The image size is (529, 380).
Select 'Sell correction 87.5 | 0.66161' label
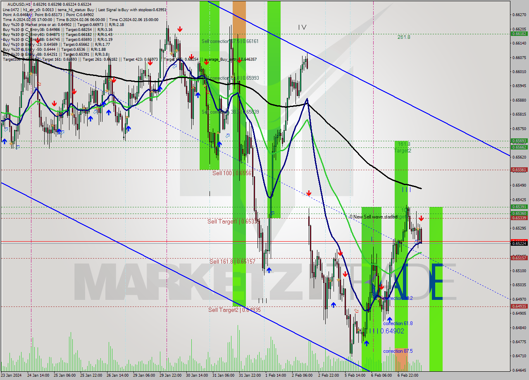coord(230,41)
